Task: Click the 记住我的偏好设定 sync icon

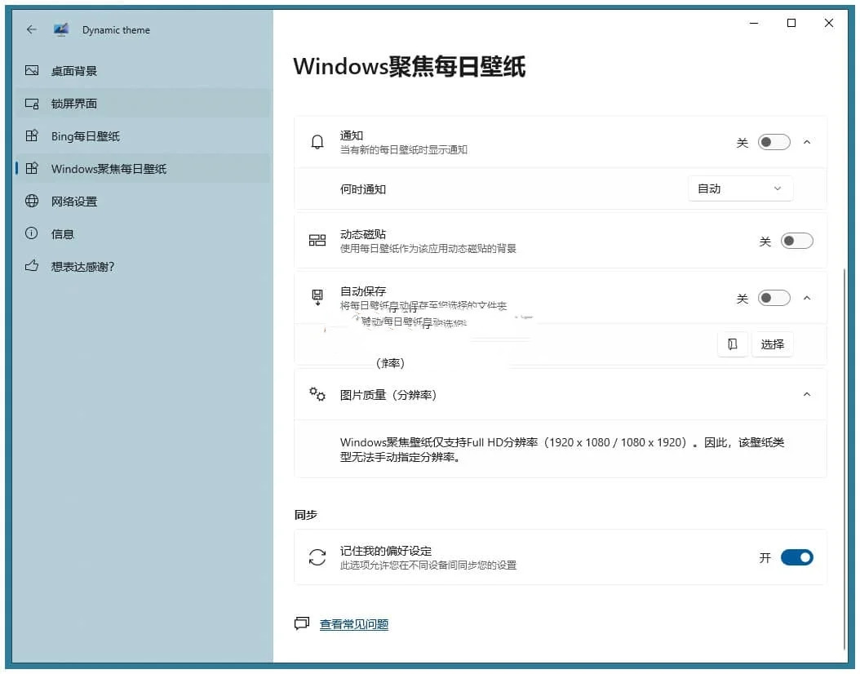Action: 317,557
